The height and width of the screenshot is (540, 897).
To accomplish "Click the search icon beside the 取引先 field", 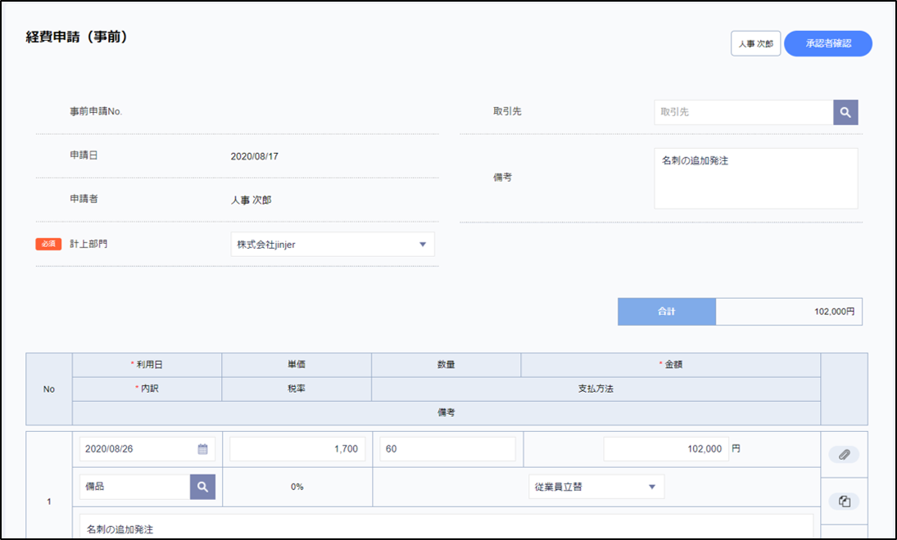I will pyautogui.click(x=845, y=112).
